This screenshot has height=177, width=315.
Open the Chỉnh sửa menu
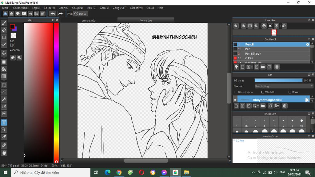(x=21, y=8)
